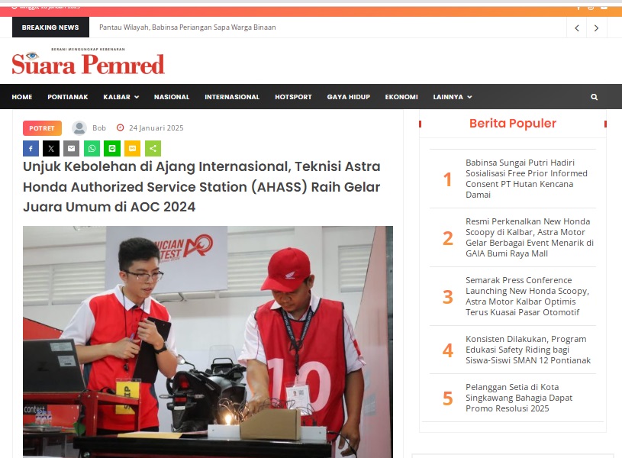Open popular story 'Pelanggan Setia di Kota Singkawang'

pos(519,398)
